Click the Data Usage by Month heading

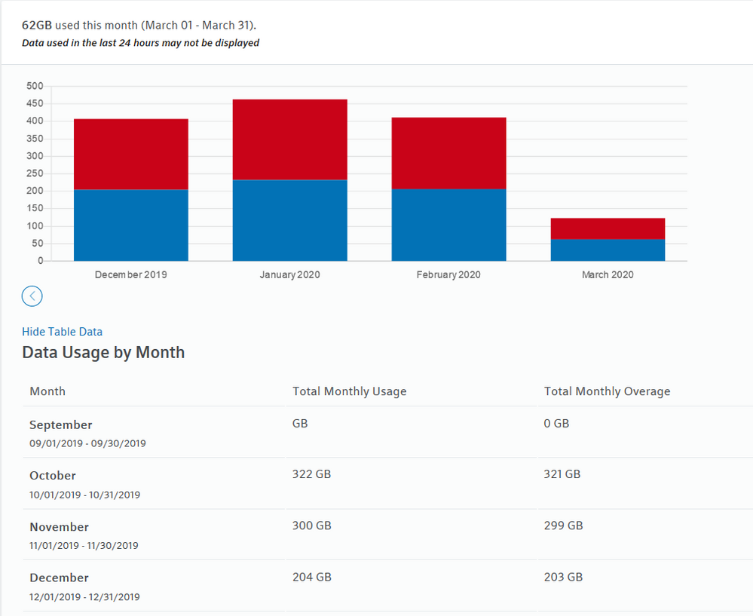pyautogui.click(x=103, y=353)
